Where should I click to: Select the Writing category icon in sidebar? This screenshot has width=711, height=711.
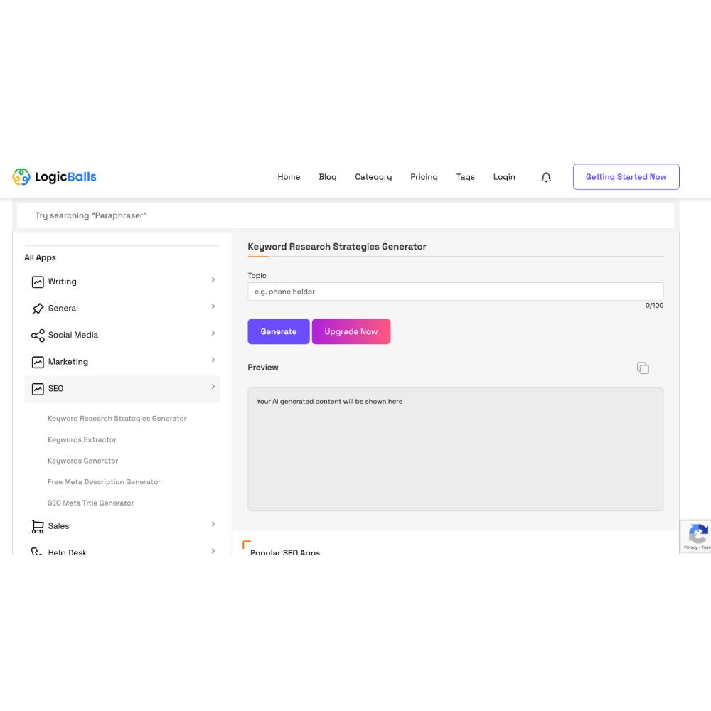pos(38,281)
